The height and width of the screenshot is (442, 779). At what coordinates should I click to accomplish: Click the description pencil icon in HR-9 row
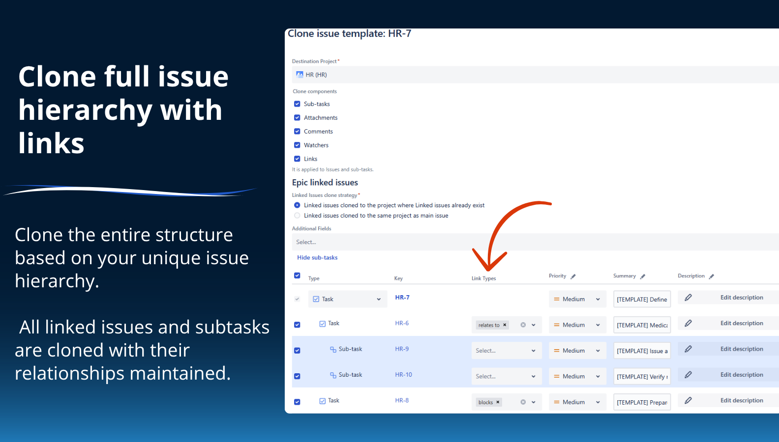(x=688, y=349)
